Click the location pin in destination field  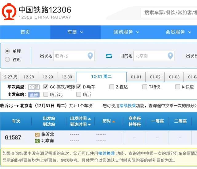coord(170,56)
